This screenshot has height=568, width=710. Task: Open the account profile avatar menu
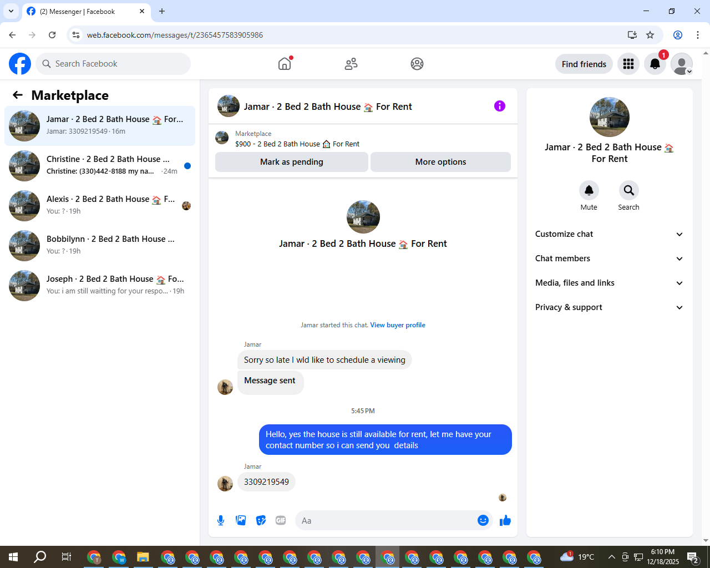682,64
